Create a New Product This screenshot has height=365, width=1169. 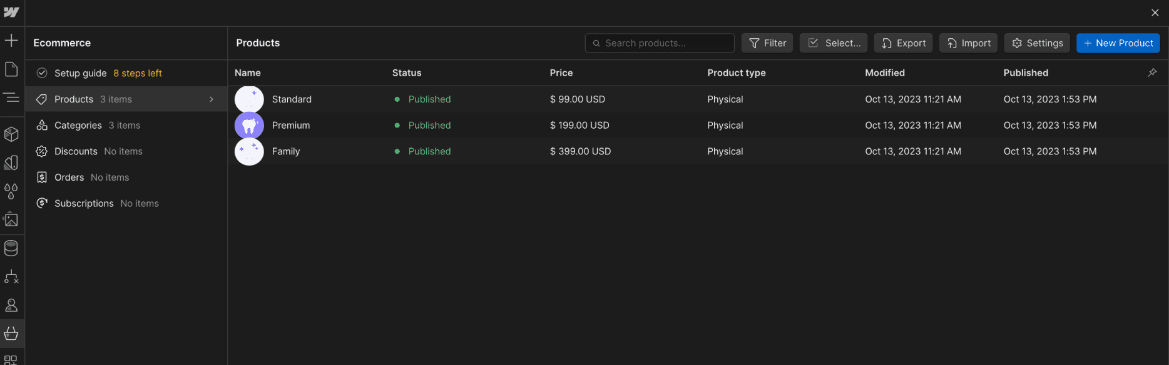pos(1118,43)
